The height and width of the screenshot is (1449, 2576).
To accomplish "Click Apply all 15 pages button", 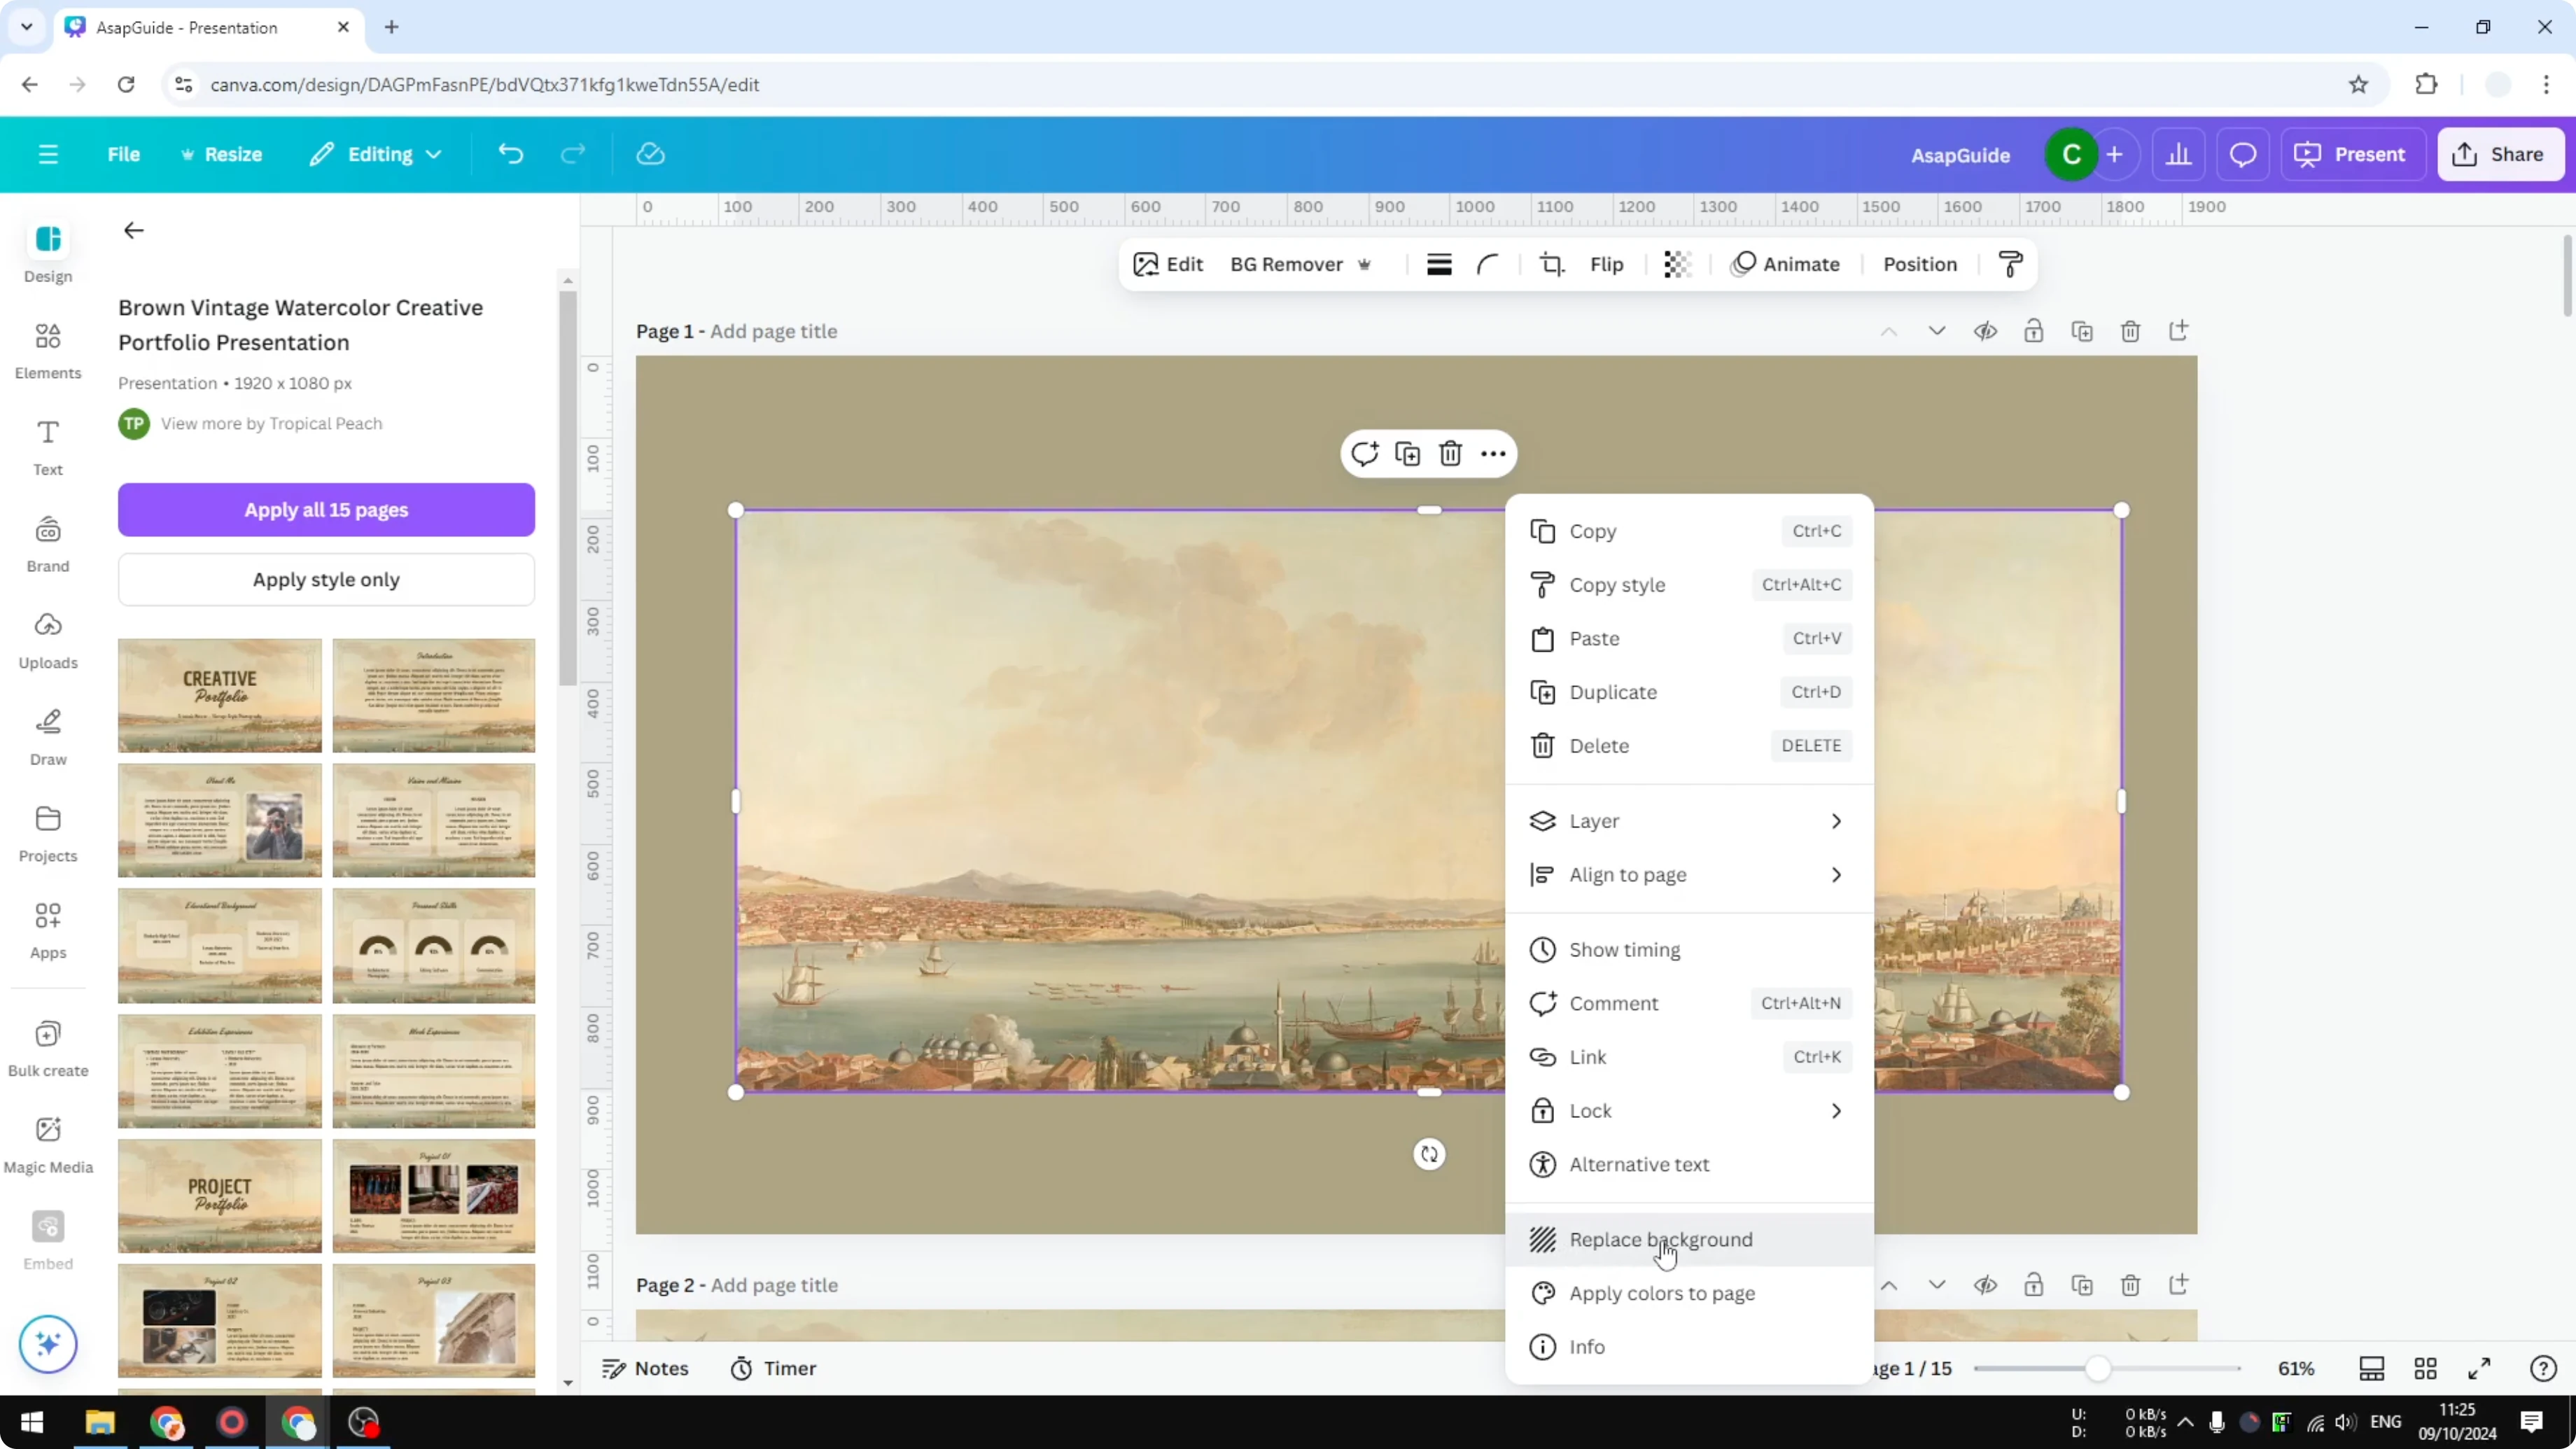I will (x=326, y=510).
